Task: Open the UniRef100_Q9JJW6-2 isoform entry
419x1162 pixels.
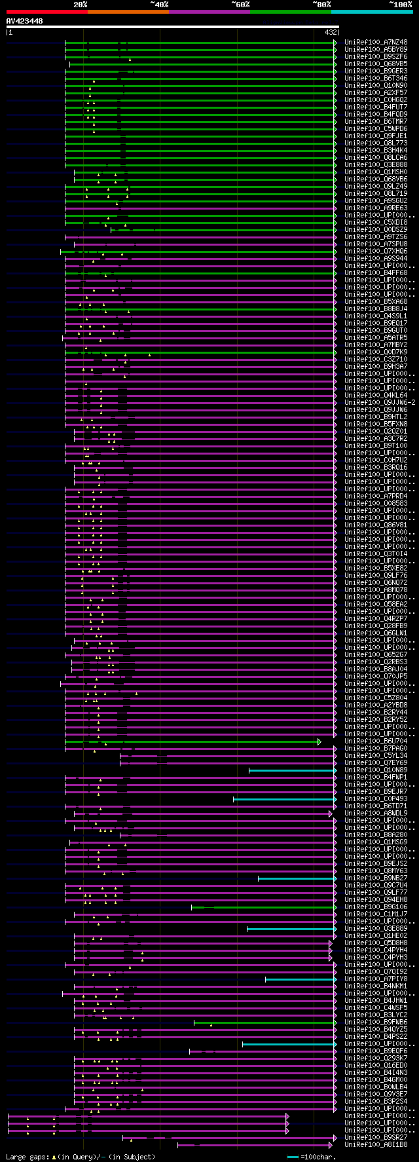Action: (x=380, y=403)
